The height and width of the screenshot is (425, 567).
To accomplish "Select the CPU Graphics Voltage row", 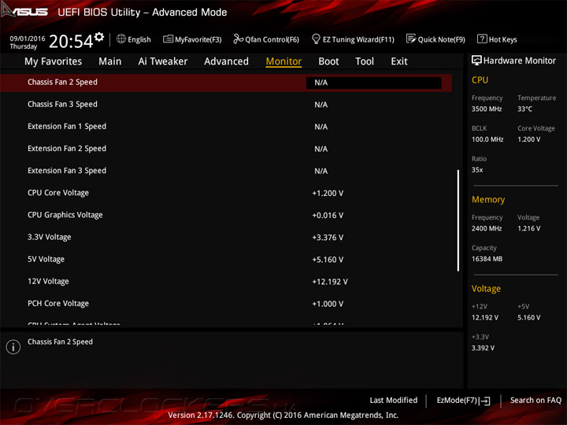I will coord(226,215).
